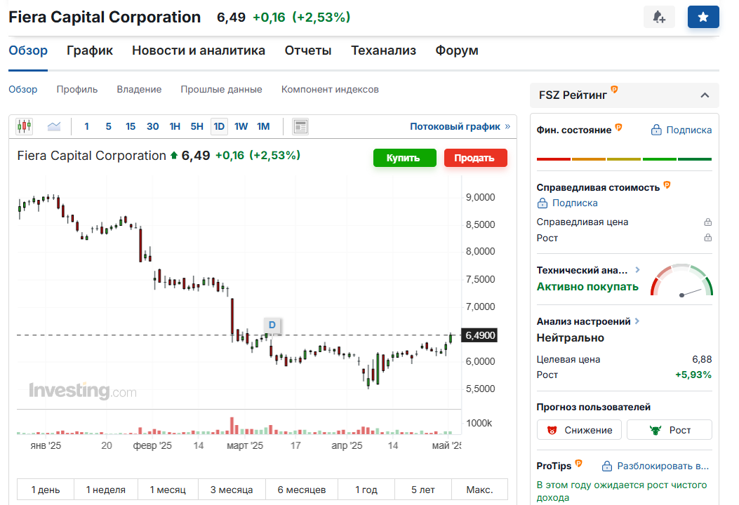Open the Разблокировать ProTips link
This screenshot has height=505, width=739.
pyautogui.click(x=655, y=466)
